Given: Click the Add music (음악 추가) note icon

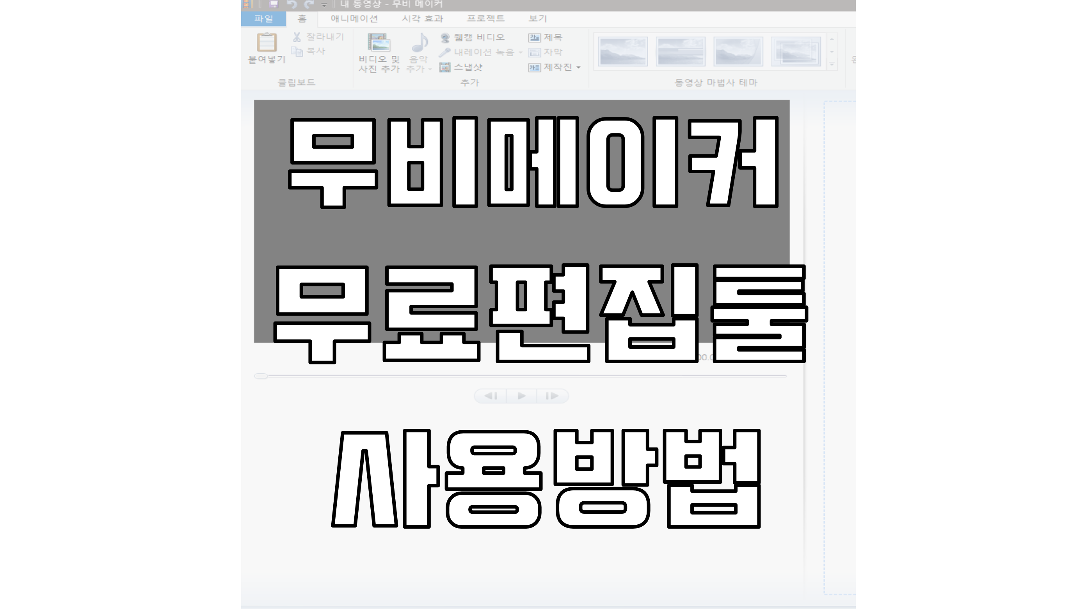Looking at the screenshot, I should pos(419,42).
